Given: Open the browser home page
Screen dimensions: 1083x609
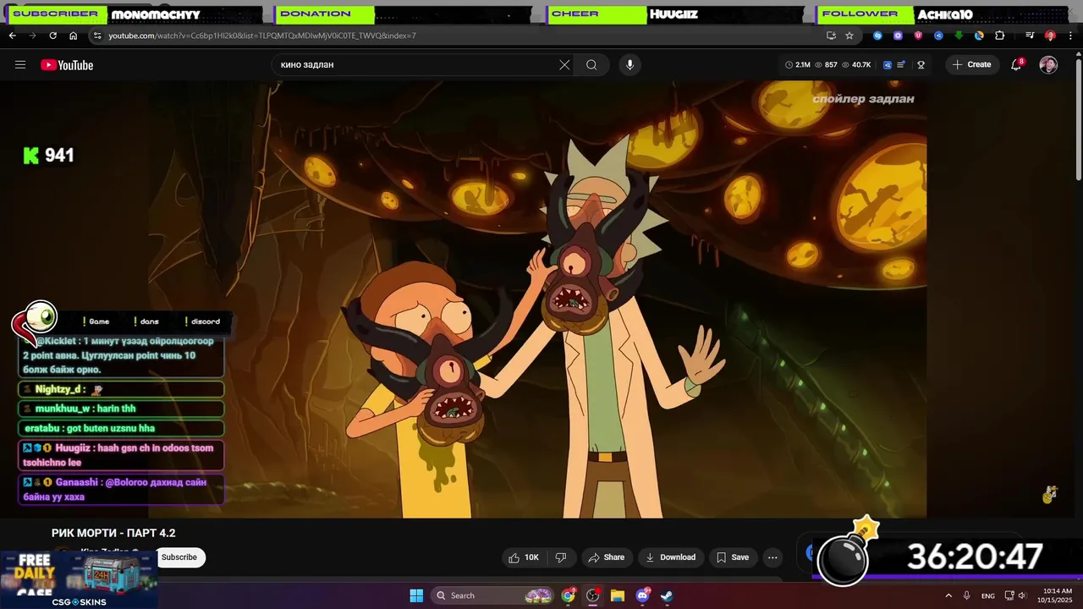Looking at the screenshot, I should (73, 36).
